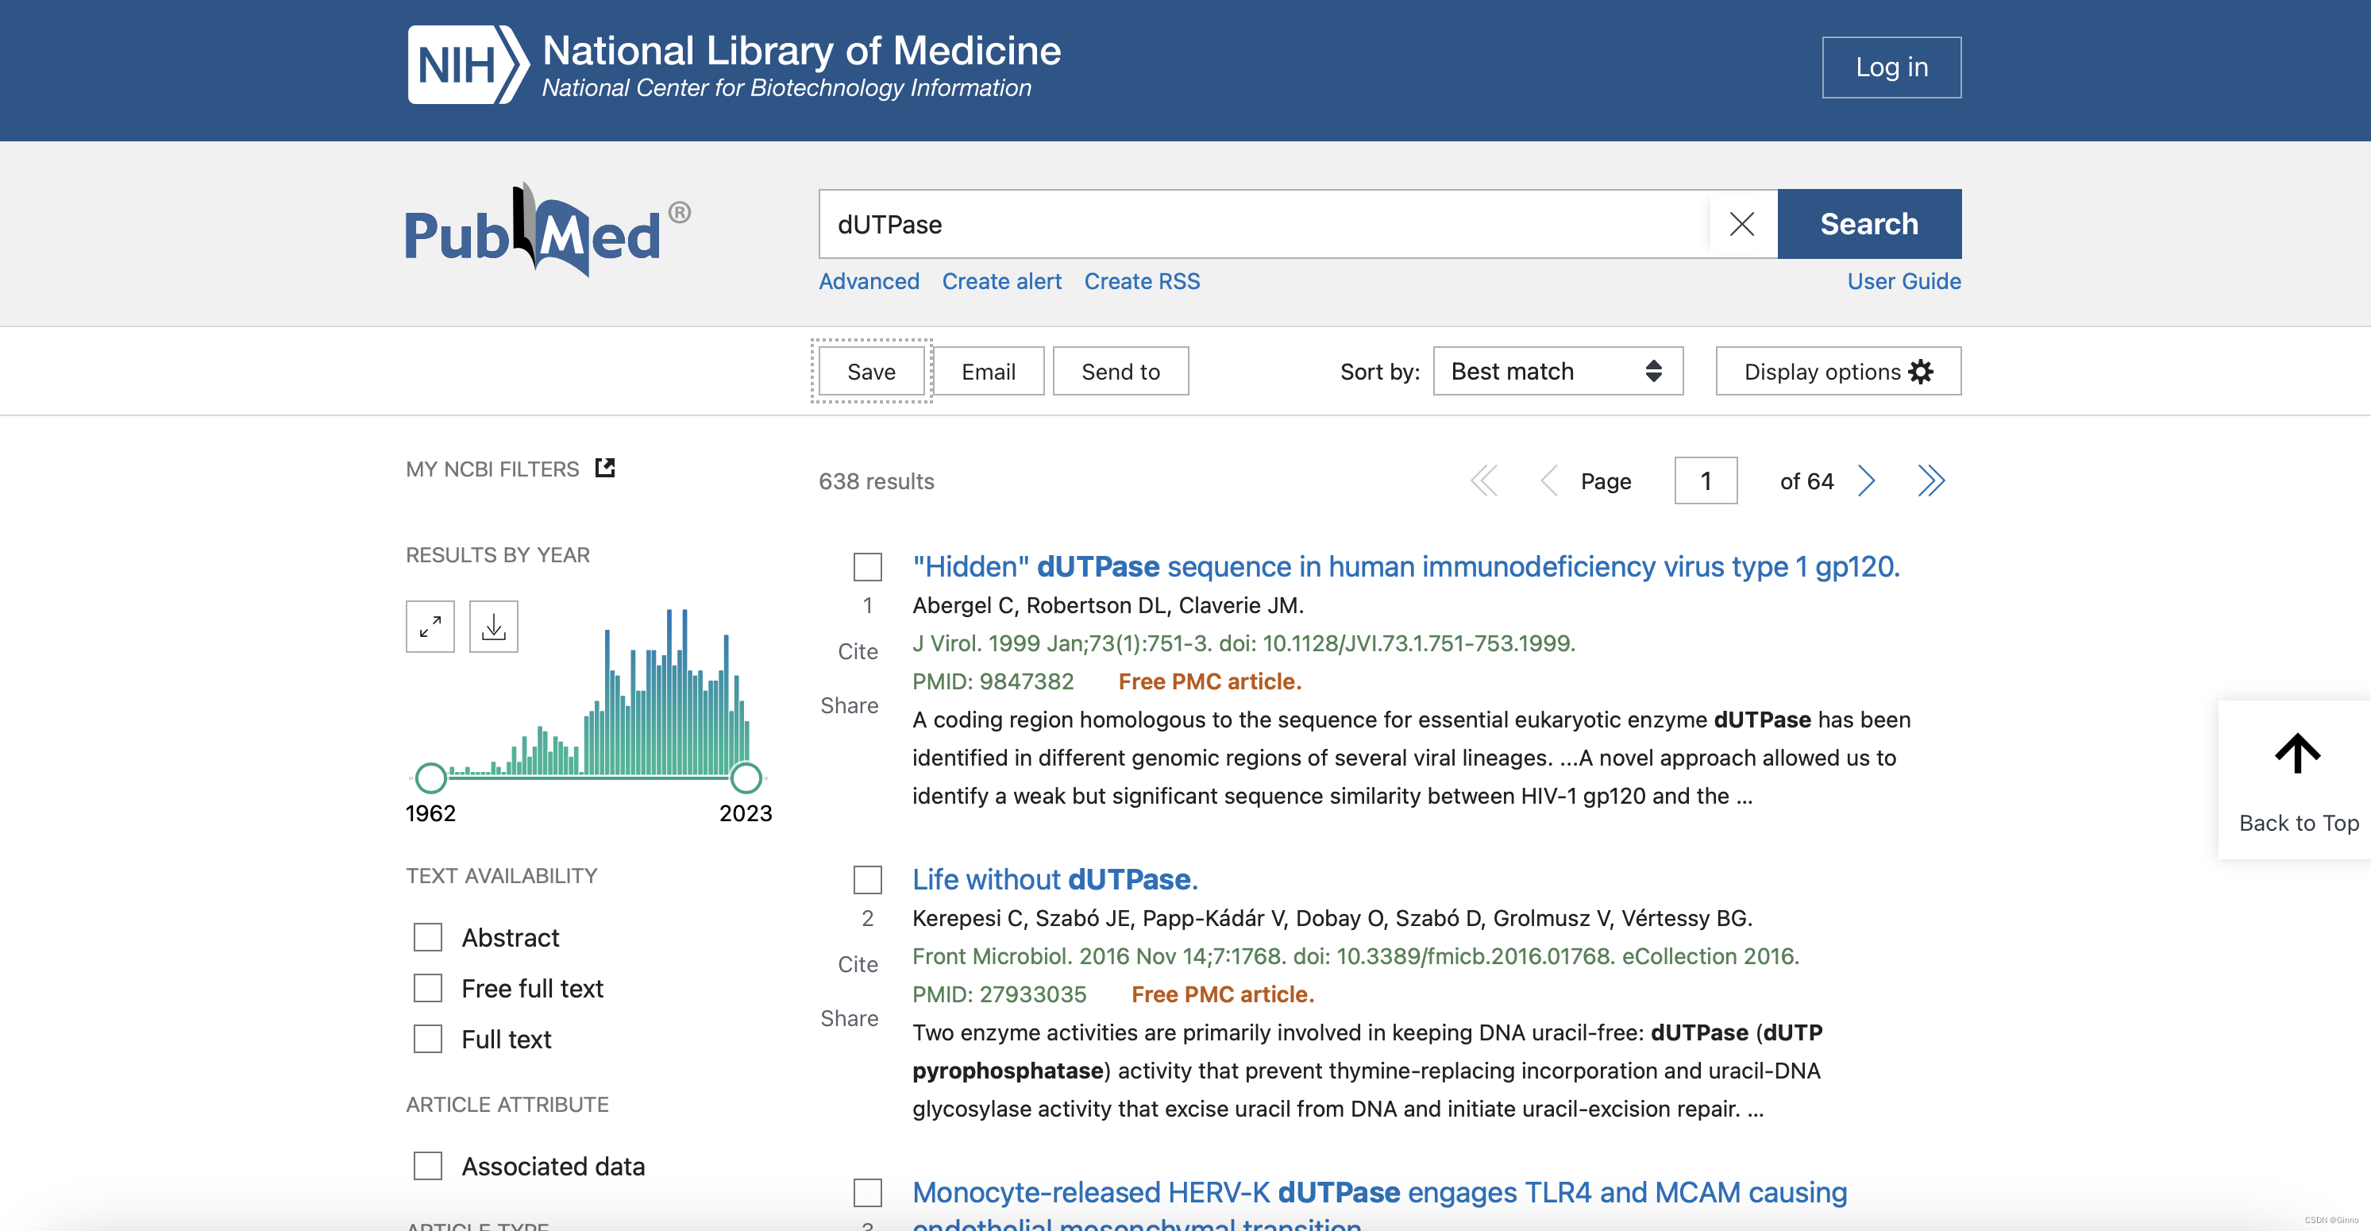Enable the Abstract filter checkbox

point(428,937)
